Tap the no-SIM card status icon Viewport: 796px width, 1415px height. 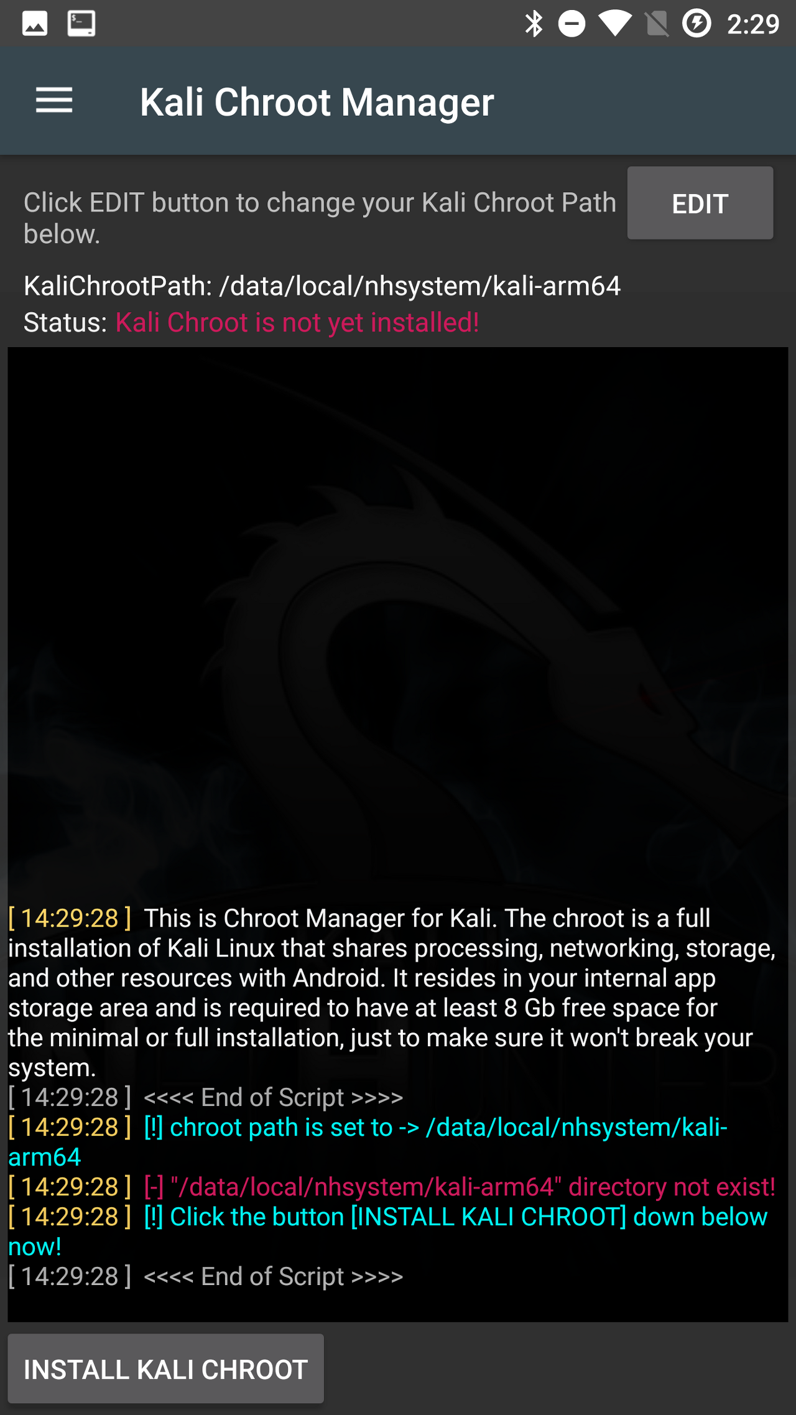[x=656, y=24]
